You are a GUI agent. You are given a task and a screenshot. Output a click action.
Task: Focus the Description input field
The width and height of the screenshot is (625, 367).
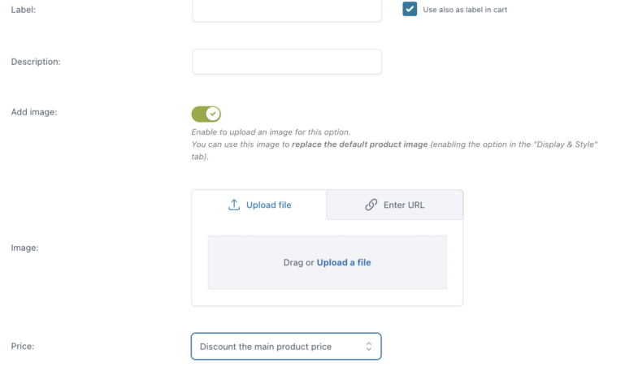[x=287, y=62]
